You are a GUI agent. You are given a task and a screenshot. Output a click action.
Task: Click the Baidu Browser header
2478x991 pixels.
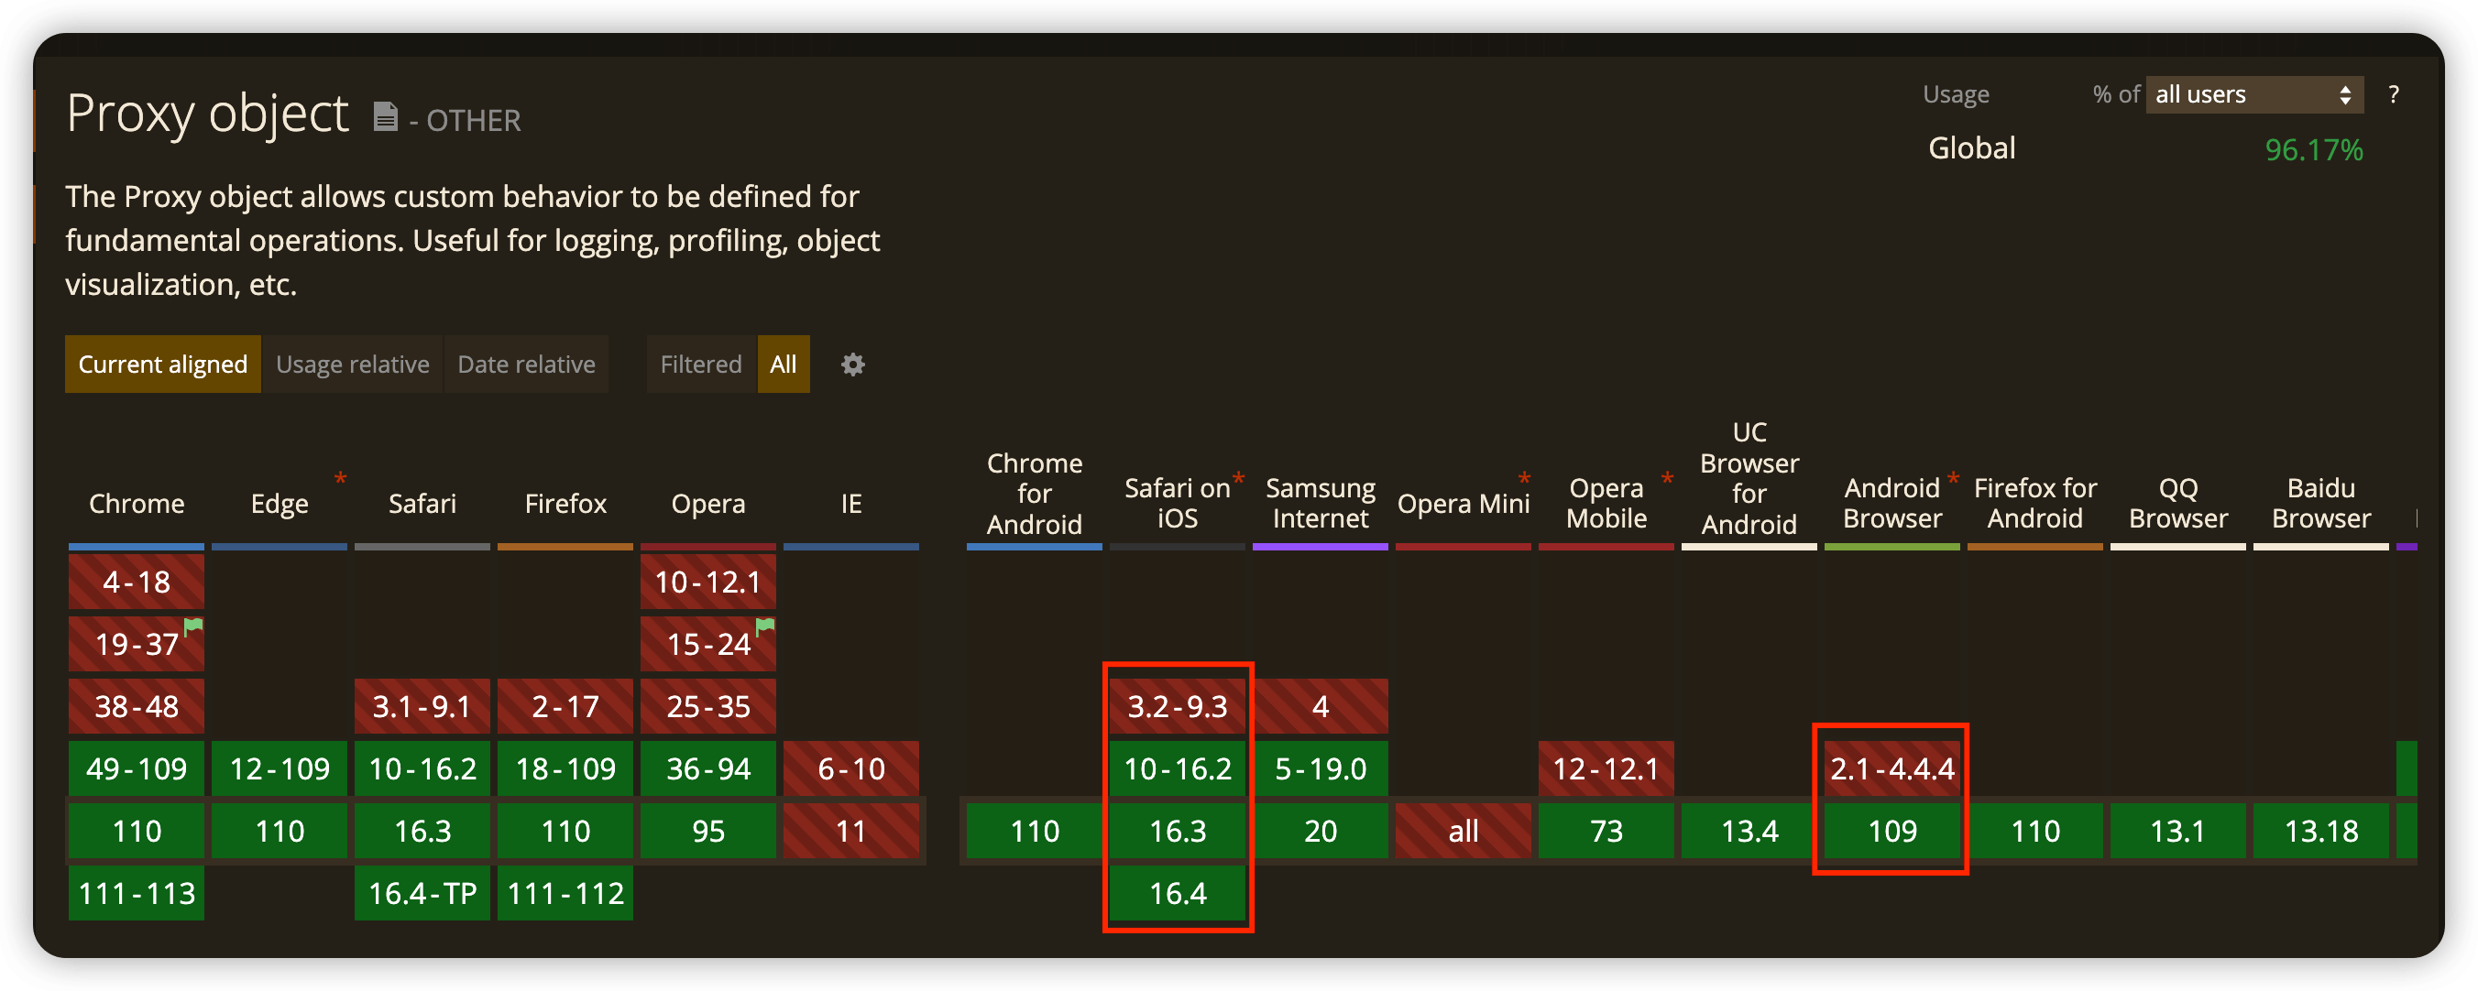click(x=2320, y=503)
